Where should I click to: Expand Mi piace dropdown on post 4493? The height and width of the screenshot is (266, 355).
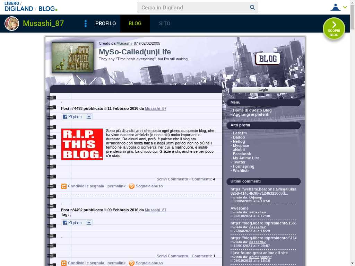(89, 117)
